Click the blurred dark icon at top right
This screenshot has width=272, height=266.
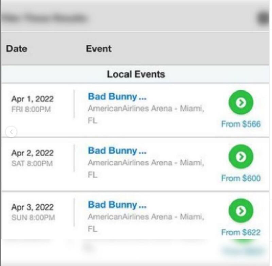pos(263,18)
